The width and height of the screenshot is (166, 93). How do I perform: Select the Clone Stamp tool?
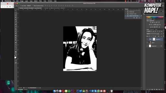pyautogui.click(x=16, y=29)
